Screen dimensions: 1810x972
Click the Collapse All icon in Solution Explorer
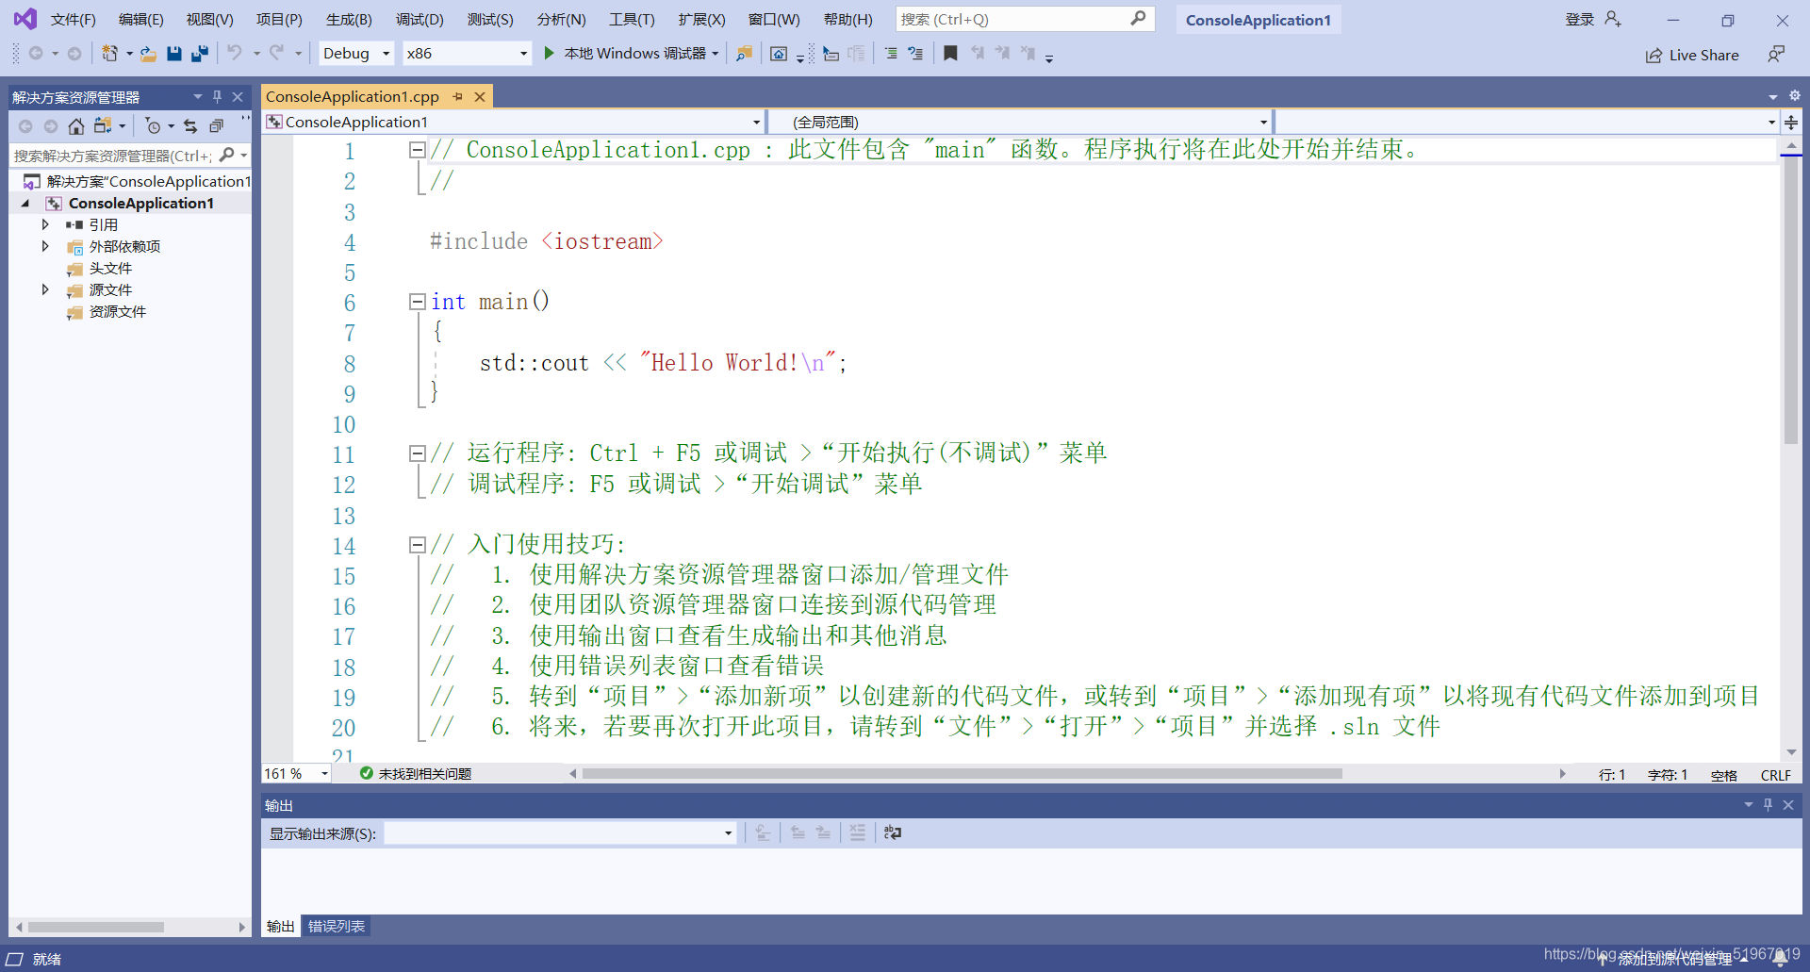[216, 125]
